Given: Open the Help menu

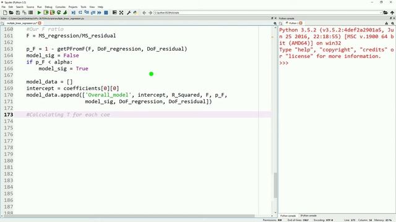Looking at the screenshot, I should 100,7.
